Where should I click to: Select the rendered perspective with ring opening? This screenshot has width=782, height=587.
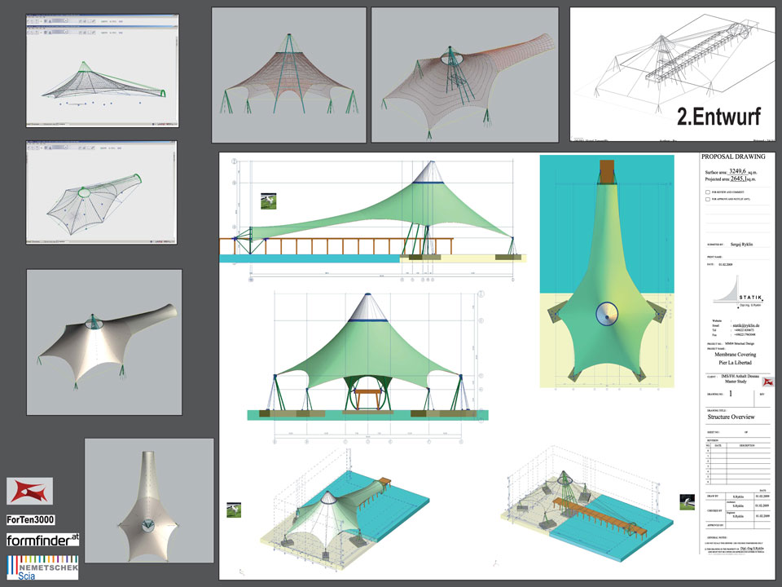(464, 75)
